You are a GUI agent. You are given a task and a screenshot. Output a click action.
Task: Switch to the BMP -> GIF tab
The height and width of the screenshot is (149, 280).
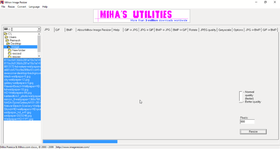[x=180, y=30]
